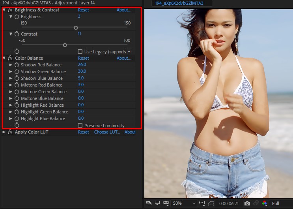Open About for Apply Color LUT
Viewport: 293px width, 209px height.
coord(130,132)
